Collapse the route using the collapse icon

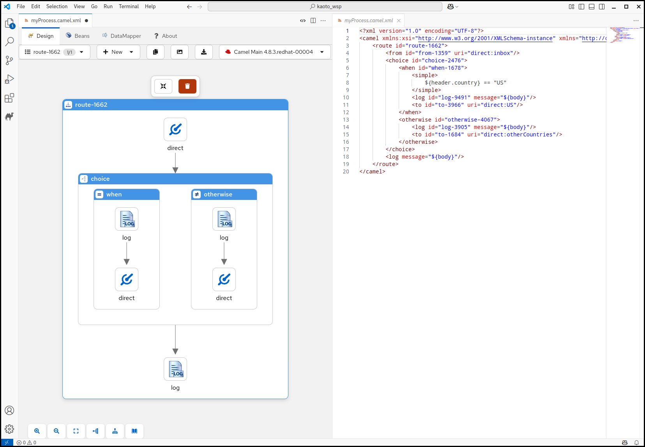[163, 86]
